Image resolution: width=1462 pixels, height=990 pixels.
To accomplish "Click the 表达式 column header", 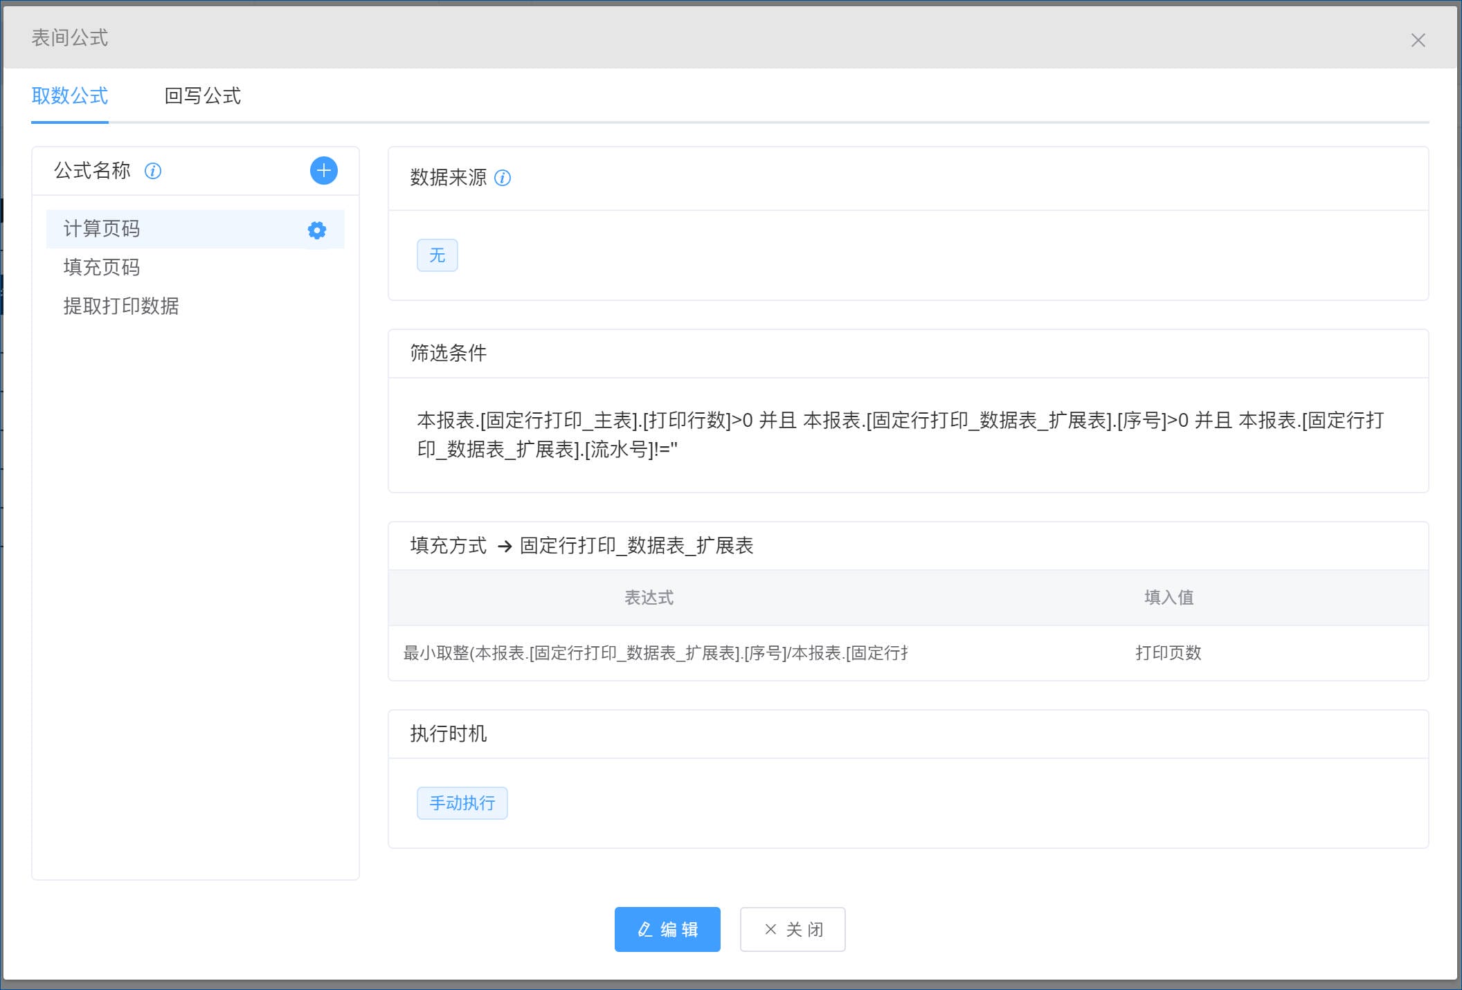I will point(649,598).
